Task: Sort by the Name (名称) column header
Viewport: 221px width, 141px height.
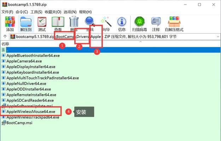Action: pyautogui.click(x=5, y=44)
